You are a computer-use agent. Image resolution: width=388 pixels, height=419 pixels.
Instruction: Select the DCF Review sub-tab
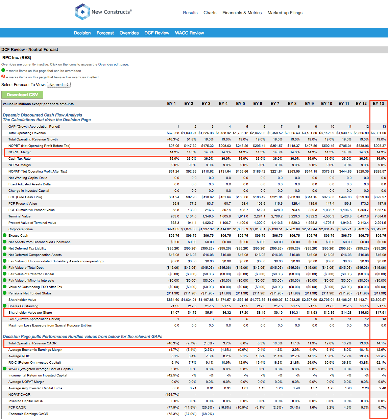tap(157, 33)
